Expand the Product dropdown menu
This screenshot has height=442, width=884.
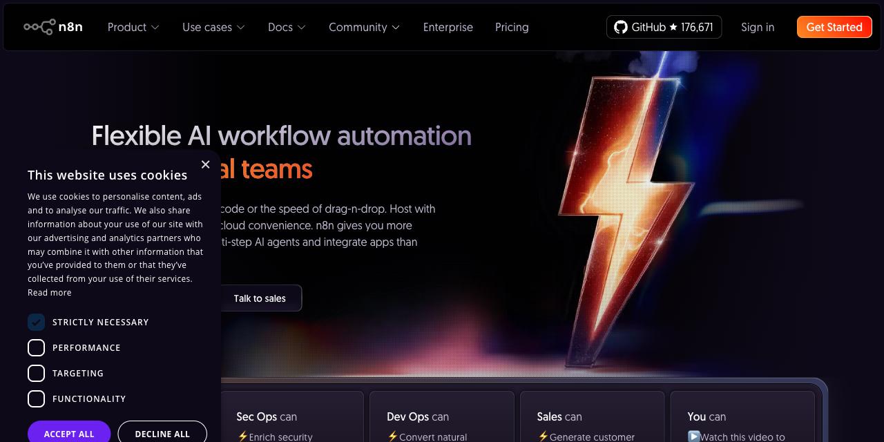coord(133,27)
